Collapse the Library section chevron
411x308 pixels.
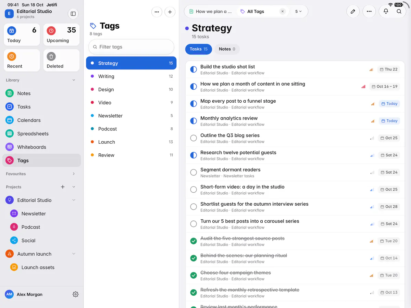tap(74, 80)
